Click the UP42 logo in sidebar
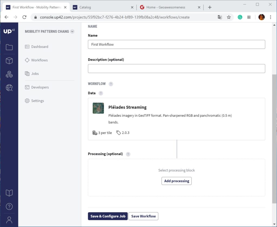The height and width of the screenshot is (227, 277). pos(9,31)
